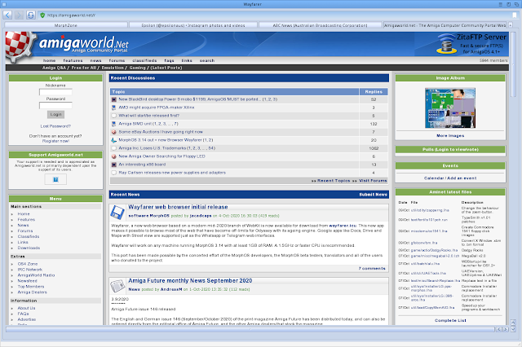Click topic icon for AMD might acquire Xilinx
Viewport: 522px width, 347px height.
(114, 108)
